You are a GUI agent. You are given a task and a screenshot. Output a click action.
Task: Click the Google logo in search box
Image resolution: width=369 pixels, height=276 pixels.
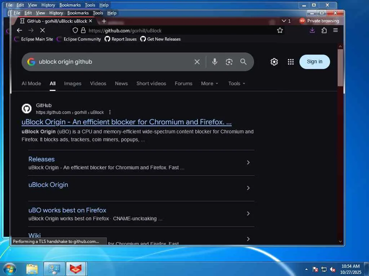[x=31, y=62]
